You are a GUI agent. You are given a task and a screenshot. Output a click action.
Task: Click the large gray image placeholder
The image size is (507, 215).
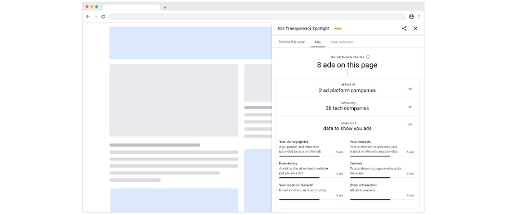(174, 100)
